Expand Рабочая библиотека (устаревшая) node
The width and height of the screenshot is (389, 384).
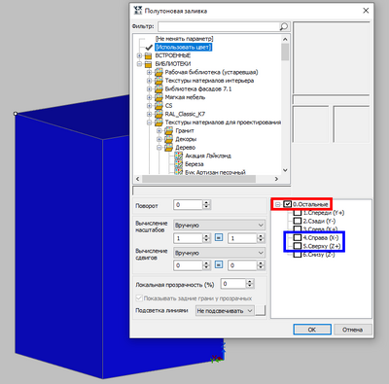[149, 73]
